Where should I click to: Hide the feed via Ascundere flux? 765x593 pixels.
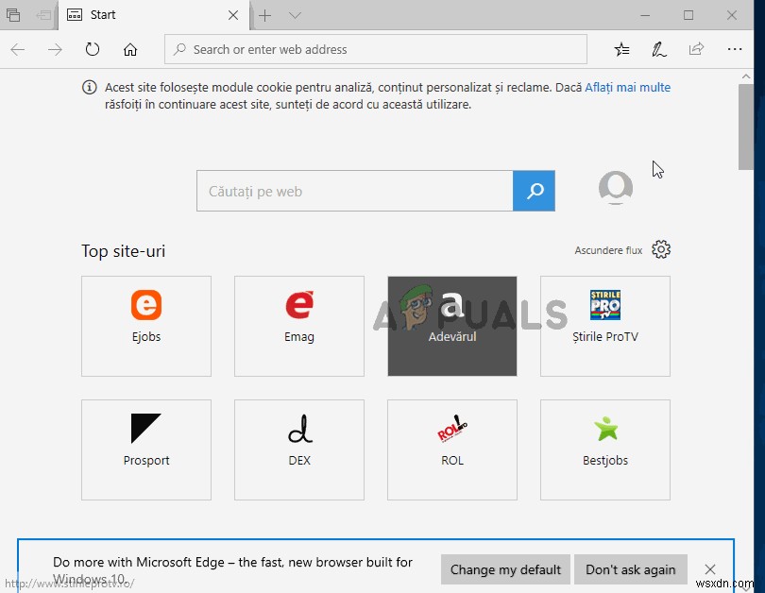609,250
